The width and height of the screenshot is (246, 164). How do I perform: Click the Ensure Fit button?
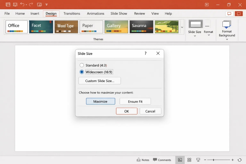click(x=135, y=101)
